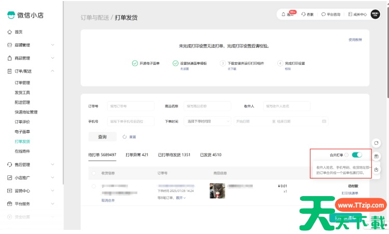
Task: Open the 下单时间 type dropdown
Action: [205, 121]
